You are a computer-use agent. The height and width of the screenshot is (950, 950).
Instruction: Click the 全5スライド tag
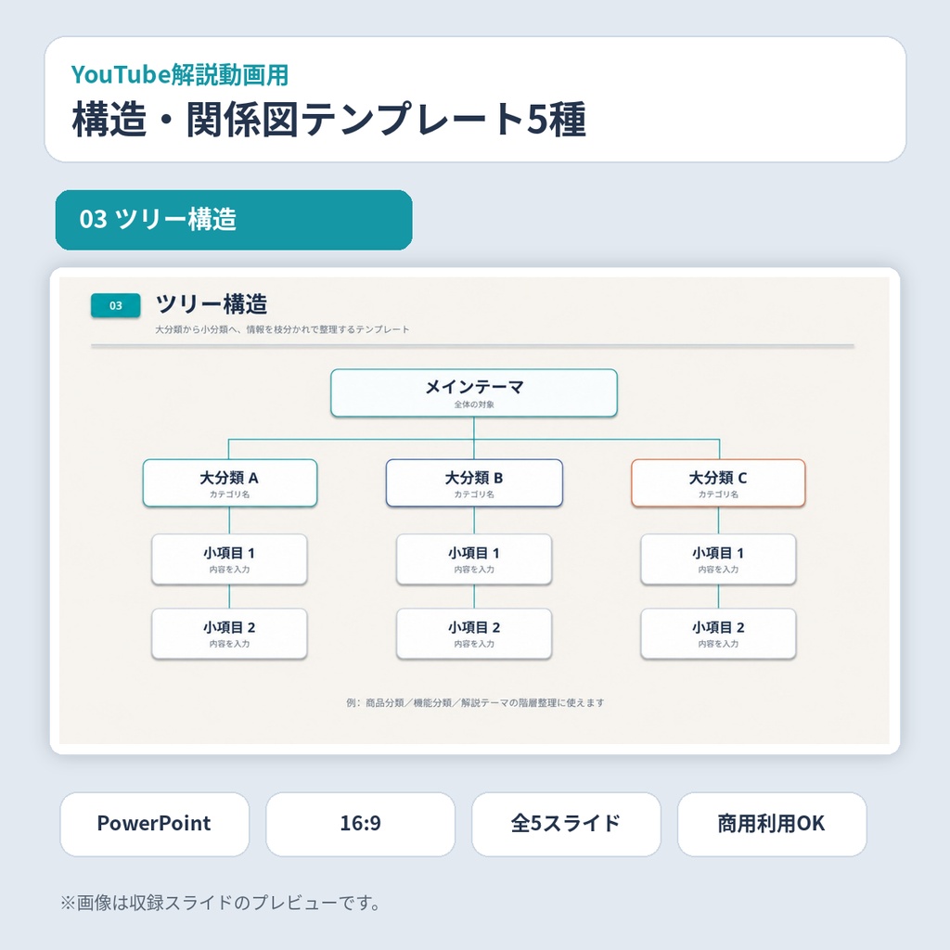pos(566,824)
